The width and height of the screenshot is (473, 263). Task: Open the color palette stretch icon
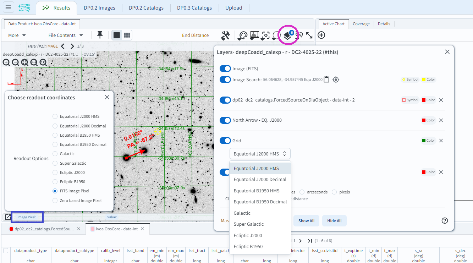[242, 35]
